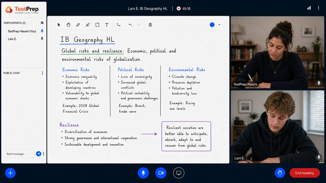Toggle TestPrep-Naomi's microphone in participants list
This screenshot has height=183, width=326.
tap(42, 31)
